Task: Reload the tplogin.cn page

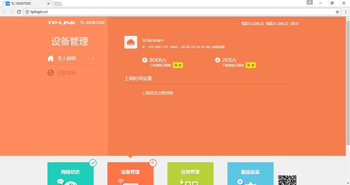Action: (19, 12)
